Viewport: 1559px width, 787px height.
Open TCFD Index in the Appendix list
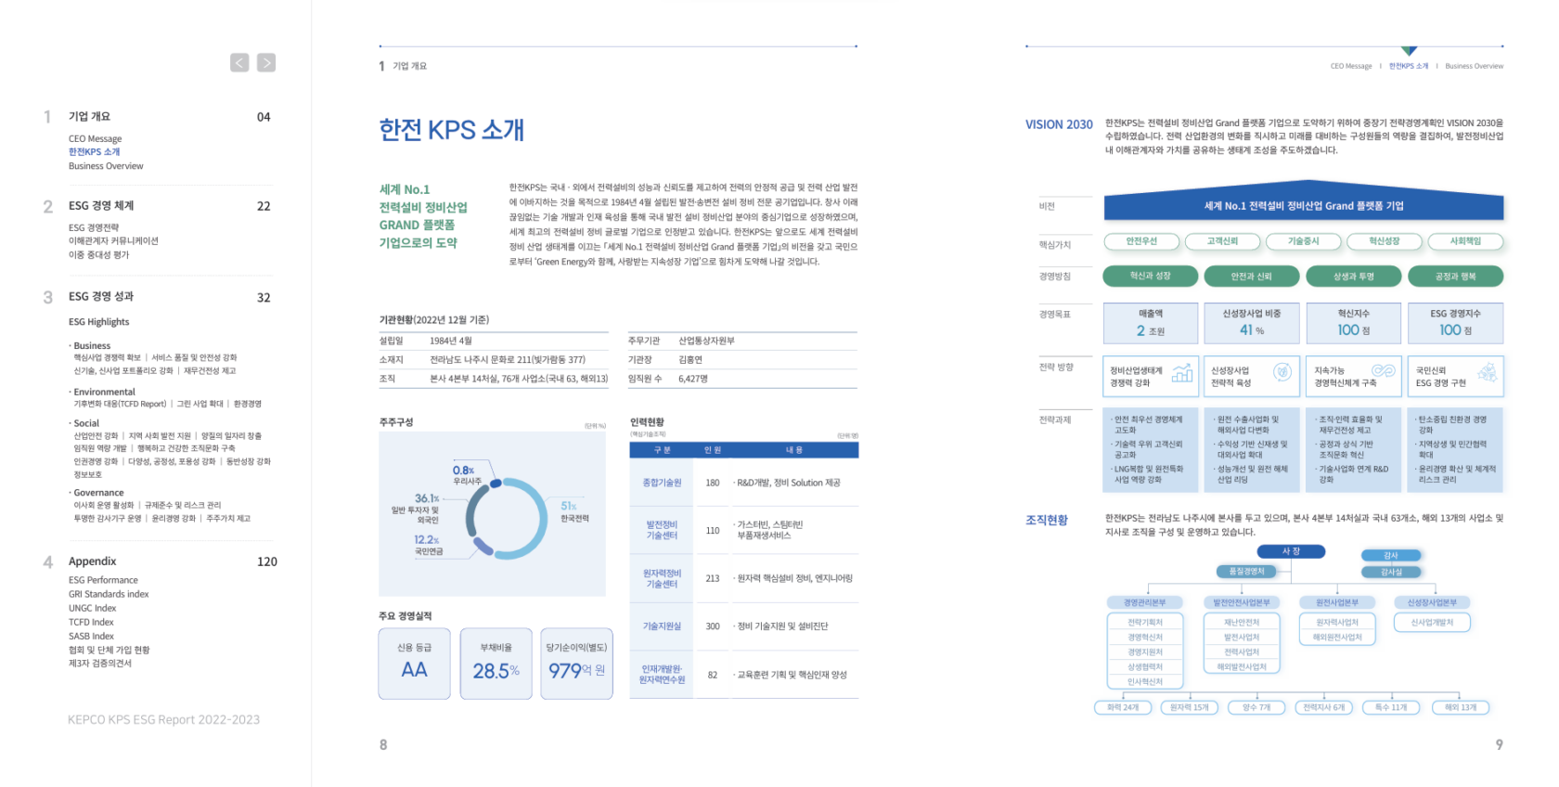[x=91, y=623]
